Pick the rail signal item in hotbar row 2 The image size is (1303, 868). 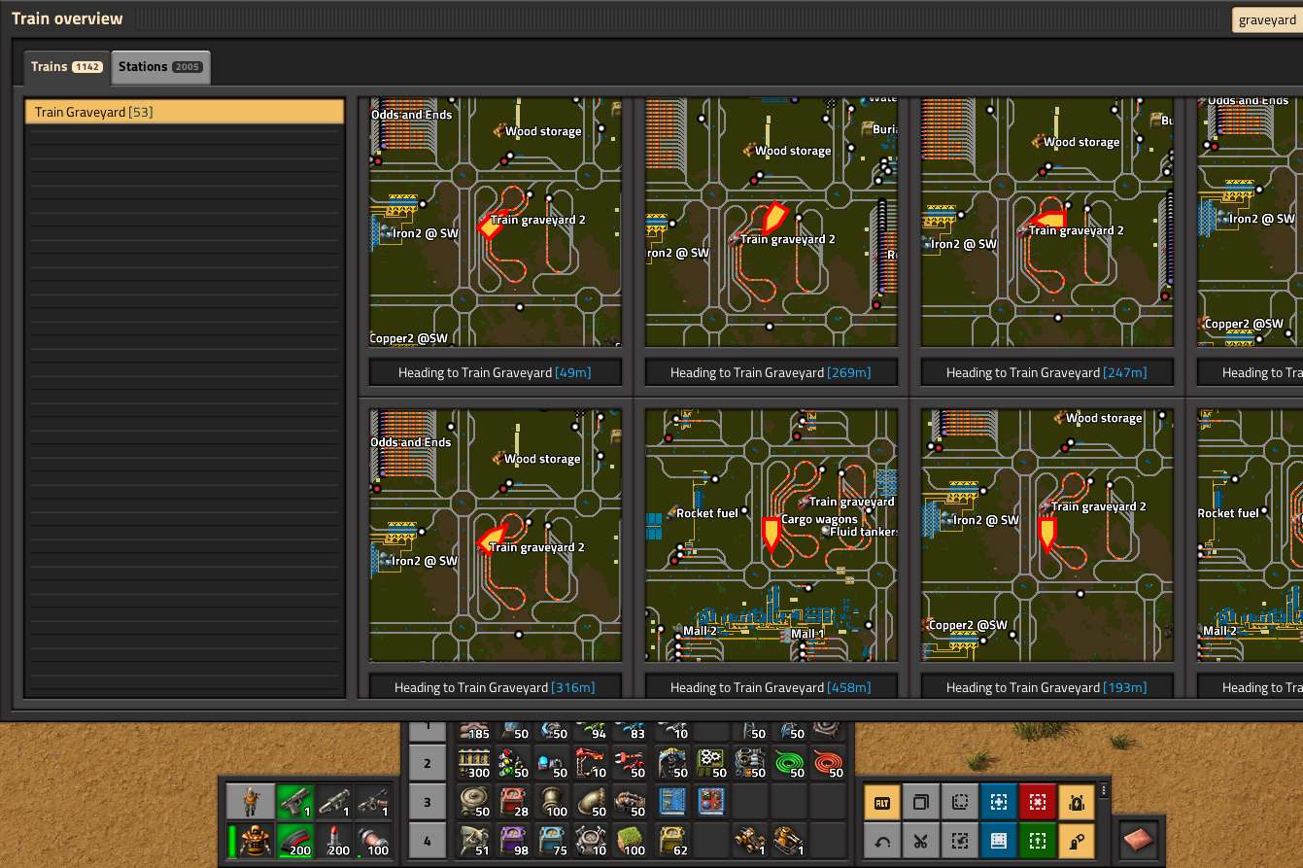(x=514, y=763)
